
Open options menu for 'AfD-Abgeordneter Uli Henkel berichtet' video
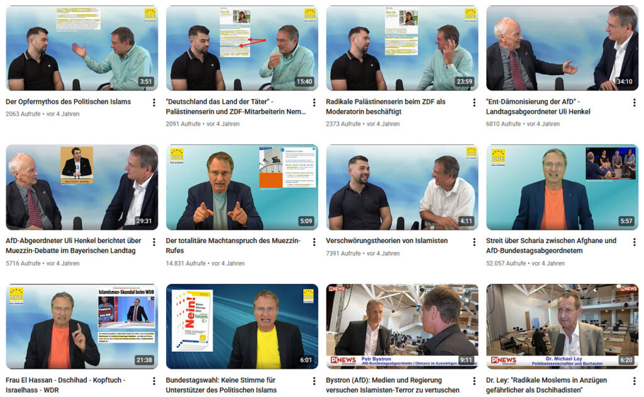click(154, 242)
